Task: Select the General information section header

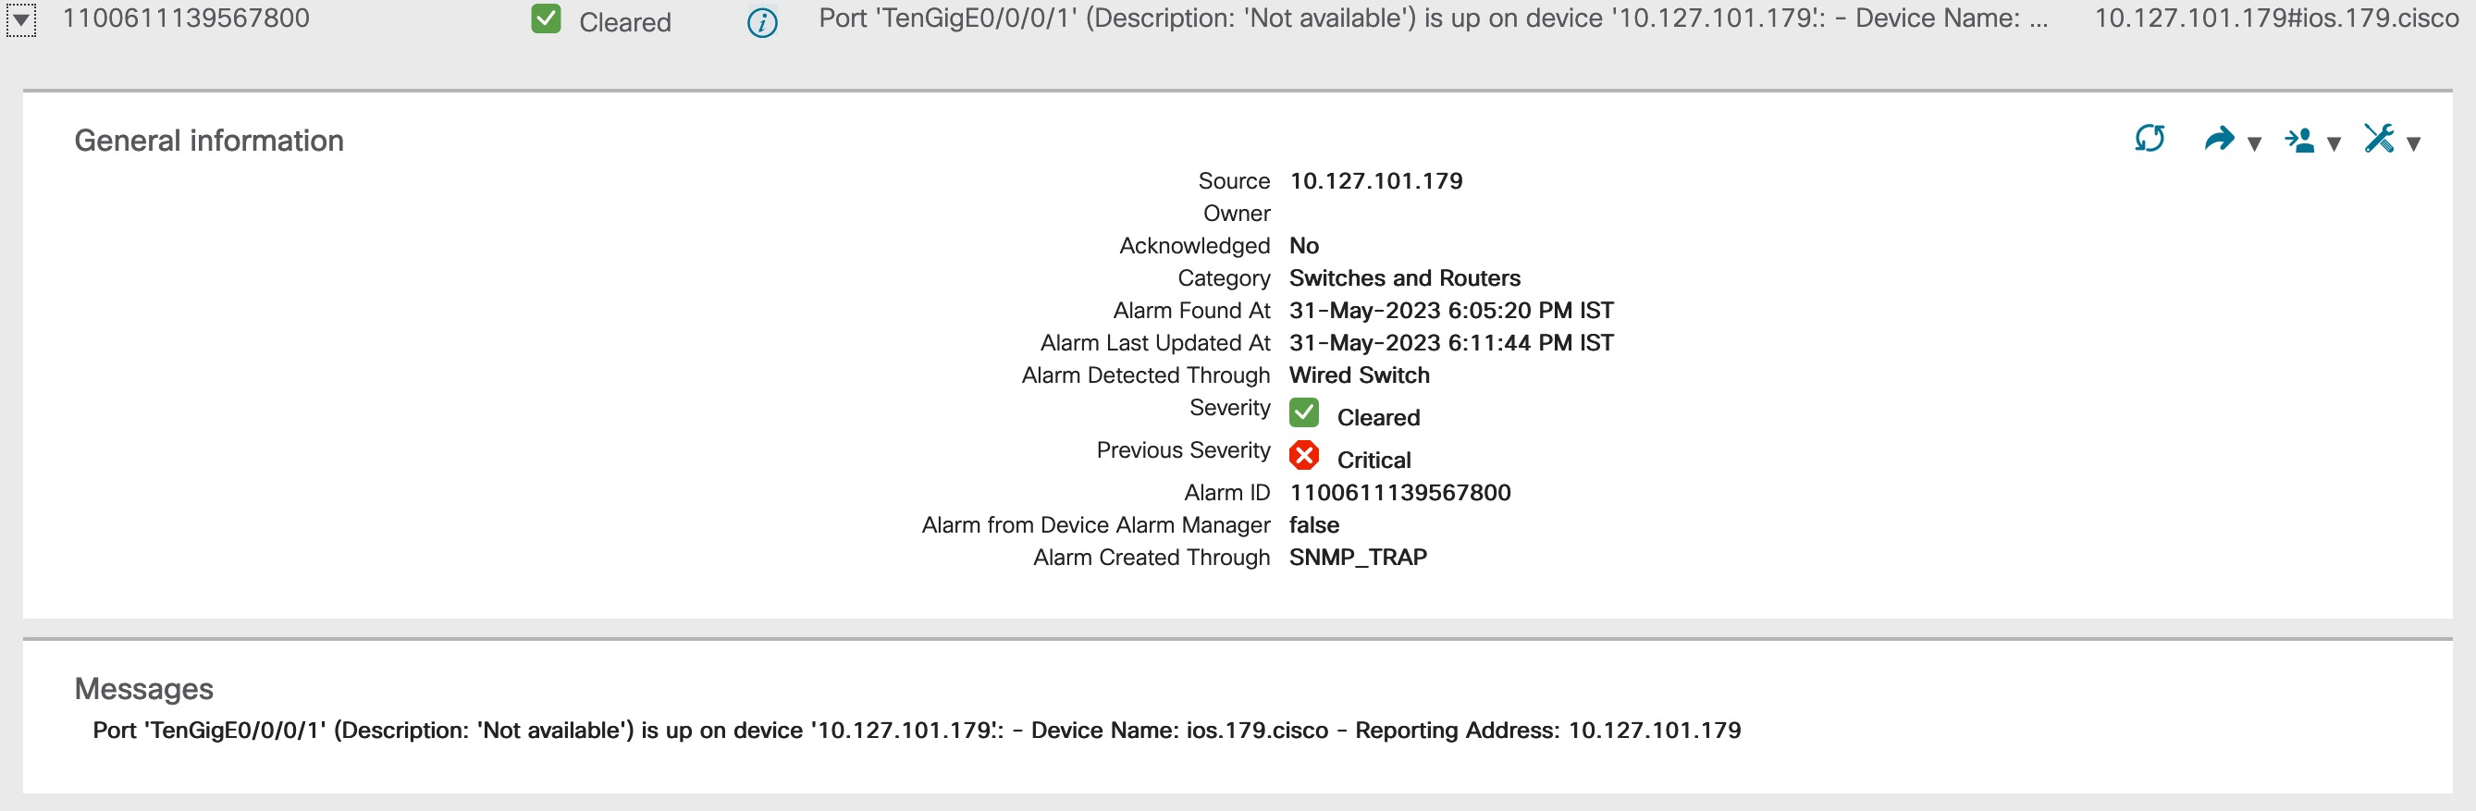Action: [x=210, y=141]
